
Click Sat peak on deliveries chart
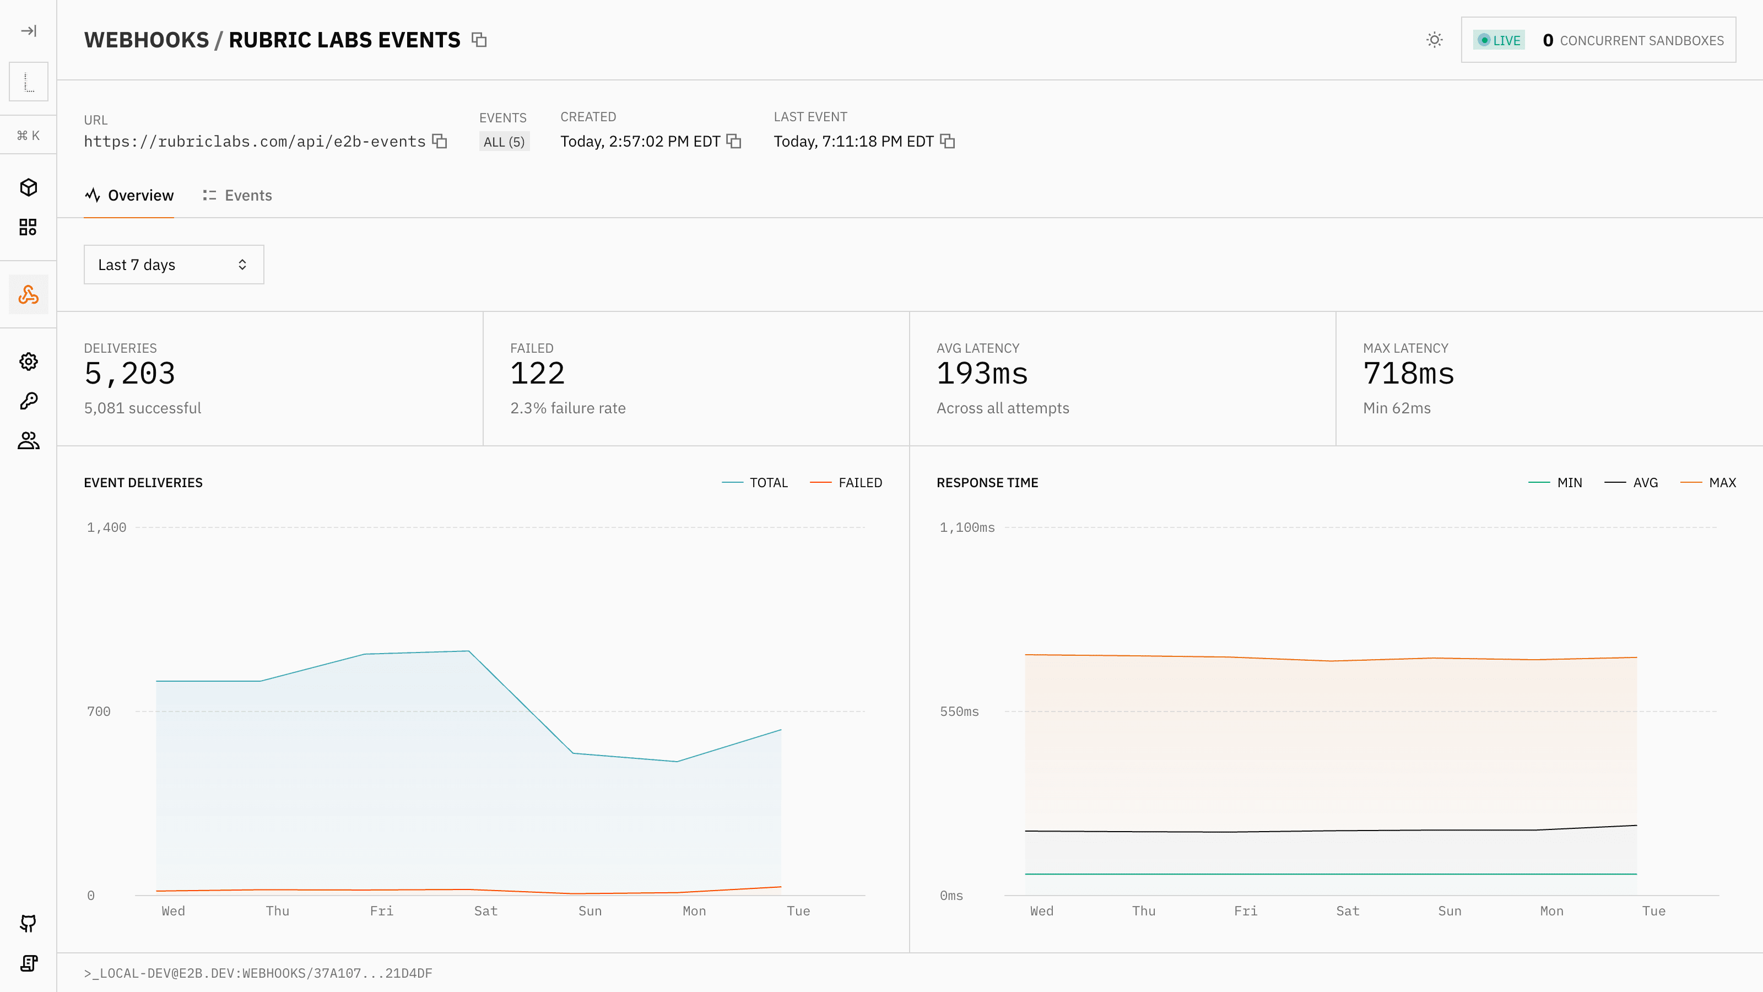click(468, 651)
